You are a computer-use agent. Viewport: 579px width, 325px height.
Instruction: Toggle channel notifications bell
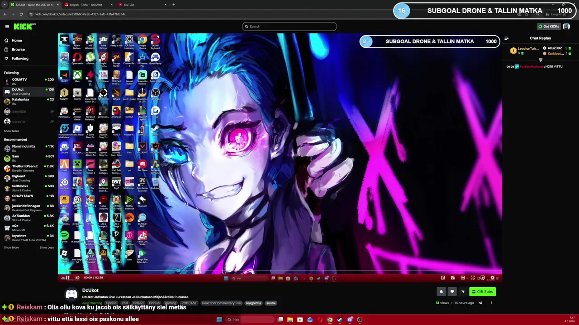[441, 292]
